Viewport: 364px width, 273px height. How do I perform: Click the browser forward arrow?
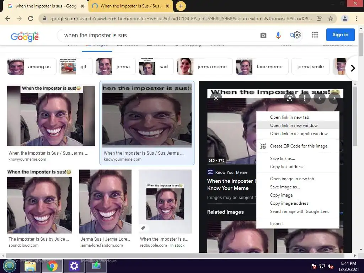pyautogui.click(x=19, y=18)
